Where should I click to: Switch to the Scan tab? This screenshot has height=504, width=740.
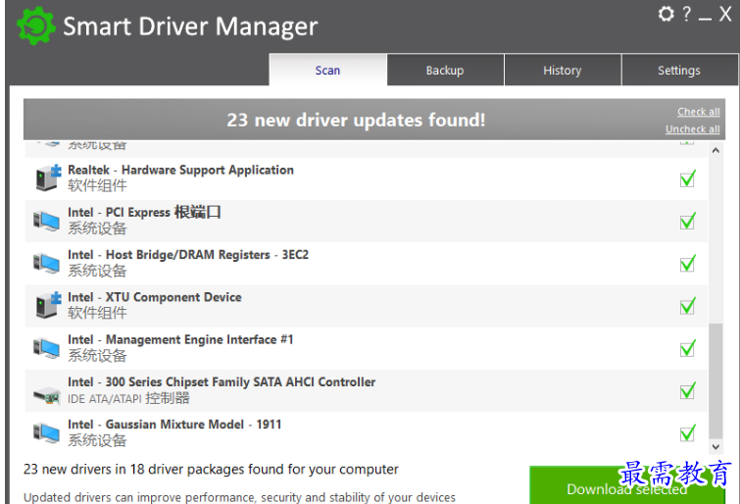[x=327, y=70]
